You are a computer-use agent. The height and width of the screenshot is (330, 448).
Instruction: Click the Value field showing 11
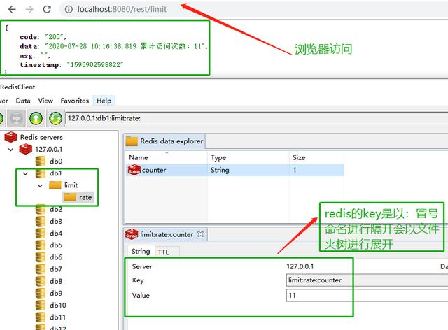[x=367, y=296]
